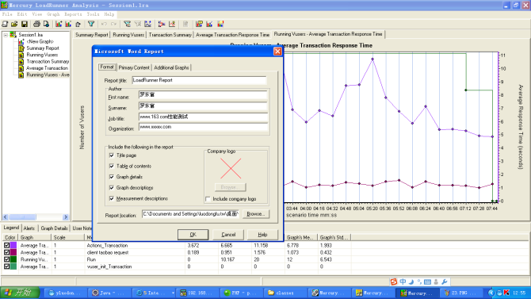Viewport: 531px width, 299px height.
Task: Select Running Vusers in the session tree
Action: point(42,55)
